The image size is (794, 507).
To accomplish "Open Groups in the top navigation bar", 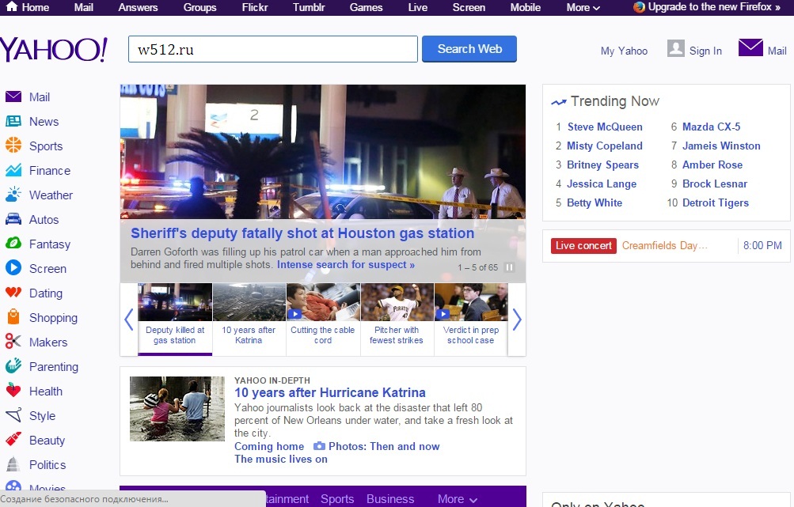I will [199, 8].
